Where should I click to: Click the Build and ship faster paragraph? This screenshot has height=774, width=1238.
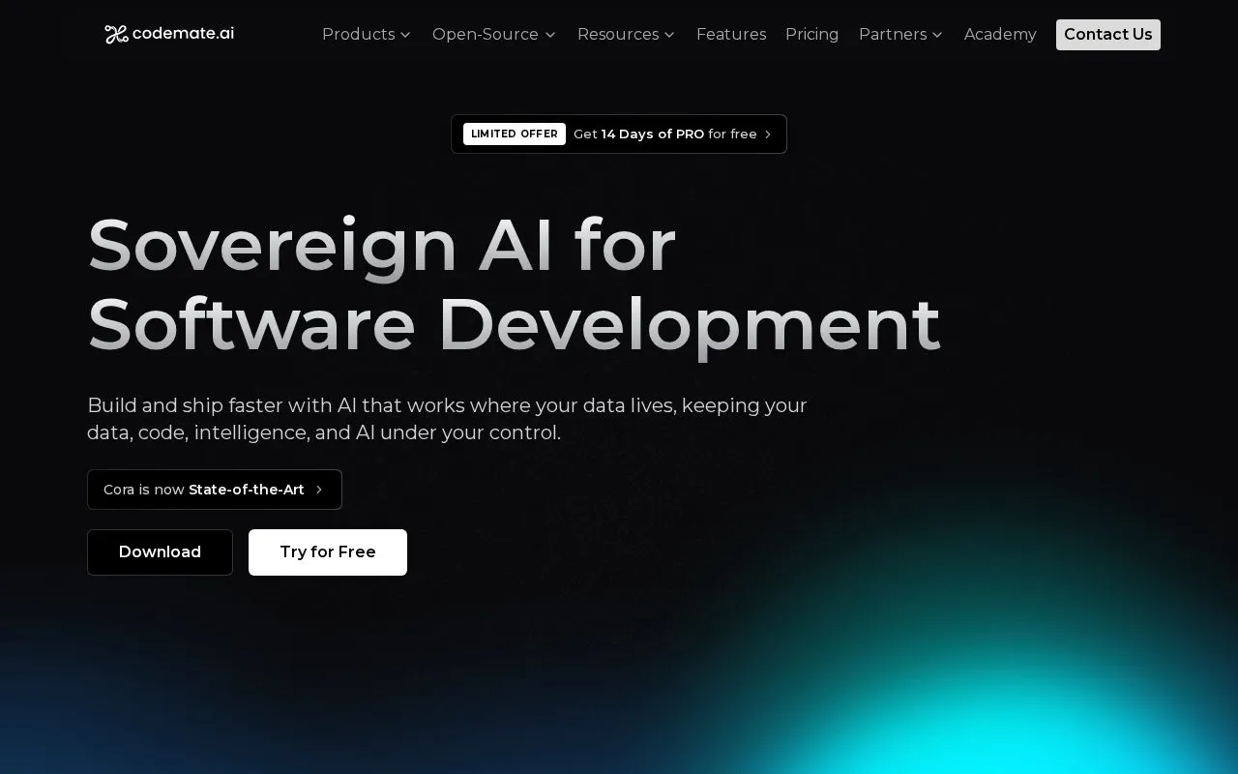coord(447,419)
